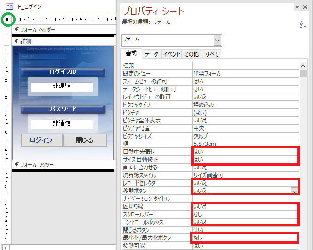313x250 pixels.
Task: Click the ピクチャ配置 value 中央
Action: pos(245,128)
